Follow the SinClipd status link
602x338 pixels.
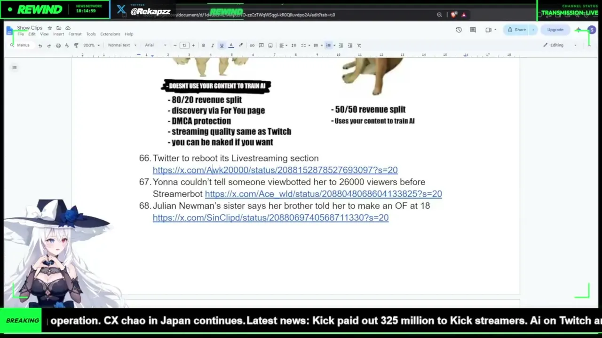click(x=270, y=218)
